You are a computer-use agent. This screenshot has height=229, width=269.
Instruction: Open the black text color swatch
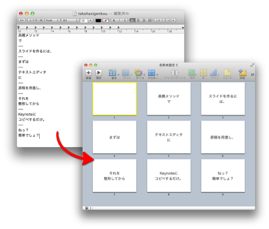(98, 21)
